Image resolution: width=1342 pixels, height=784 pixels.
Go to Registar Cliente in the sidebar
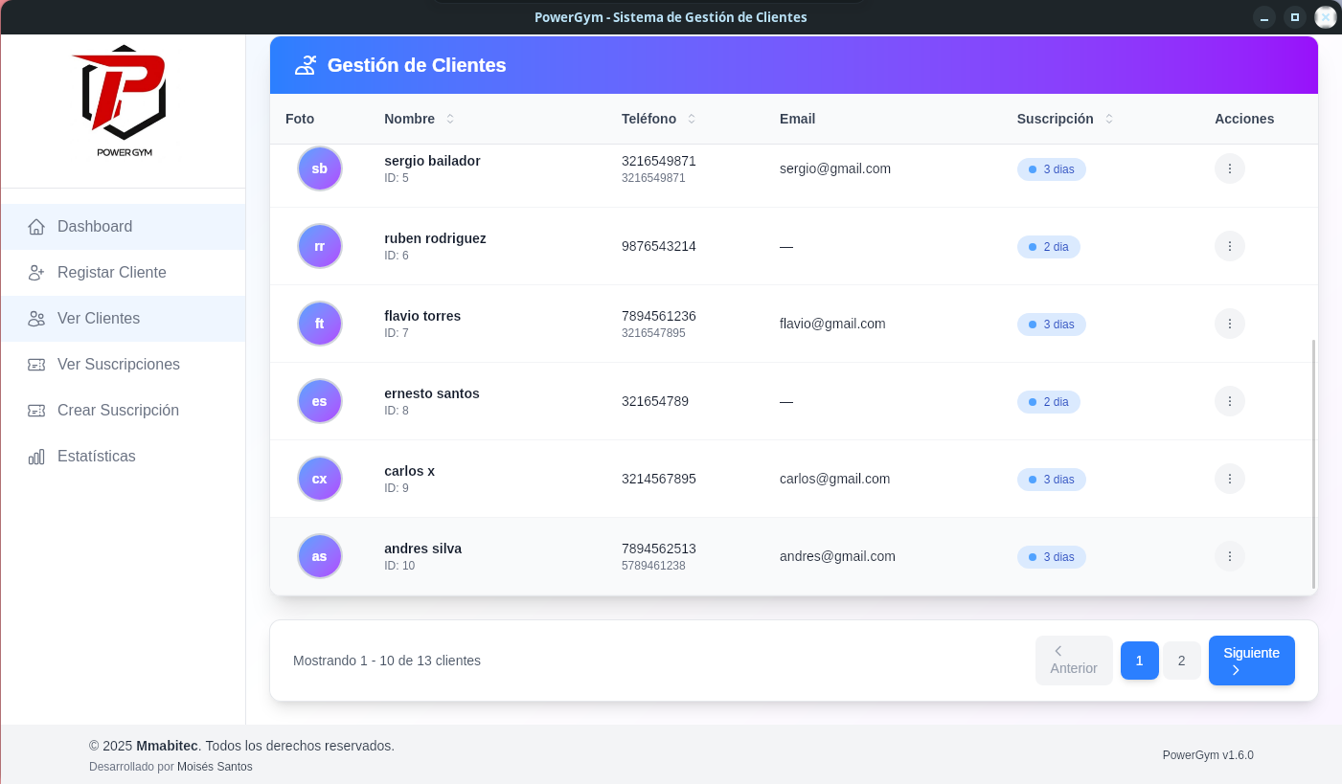(x=124, y=273)
